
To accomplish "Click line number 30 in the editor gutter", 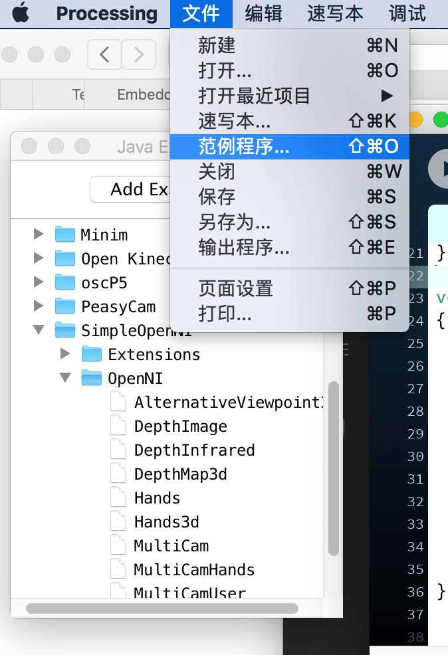I will tap(415, 456).
